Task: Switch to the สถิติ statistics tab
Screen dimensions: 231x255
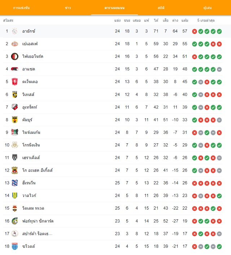Action: click(x=161, y=8)
